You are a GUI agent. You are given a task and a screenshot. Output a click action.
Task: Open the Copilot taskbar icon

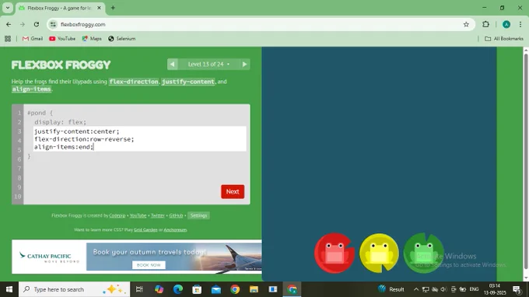[159, 289]
